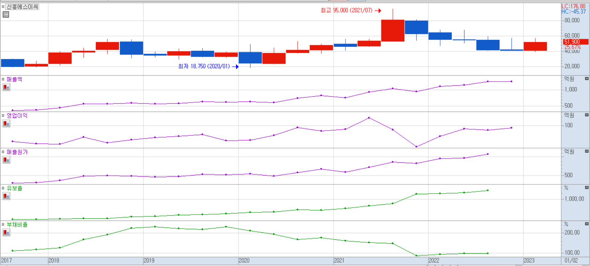Click the small square marker beside 유보율
590x266 pixels.
(3, 188)
